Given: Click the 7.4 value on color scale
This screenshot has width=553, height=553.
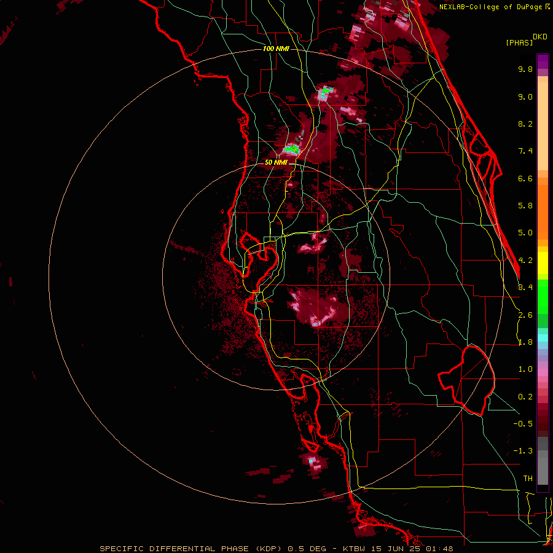Looking at the screenshot, I should 525,151.
